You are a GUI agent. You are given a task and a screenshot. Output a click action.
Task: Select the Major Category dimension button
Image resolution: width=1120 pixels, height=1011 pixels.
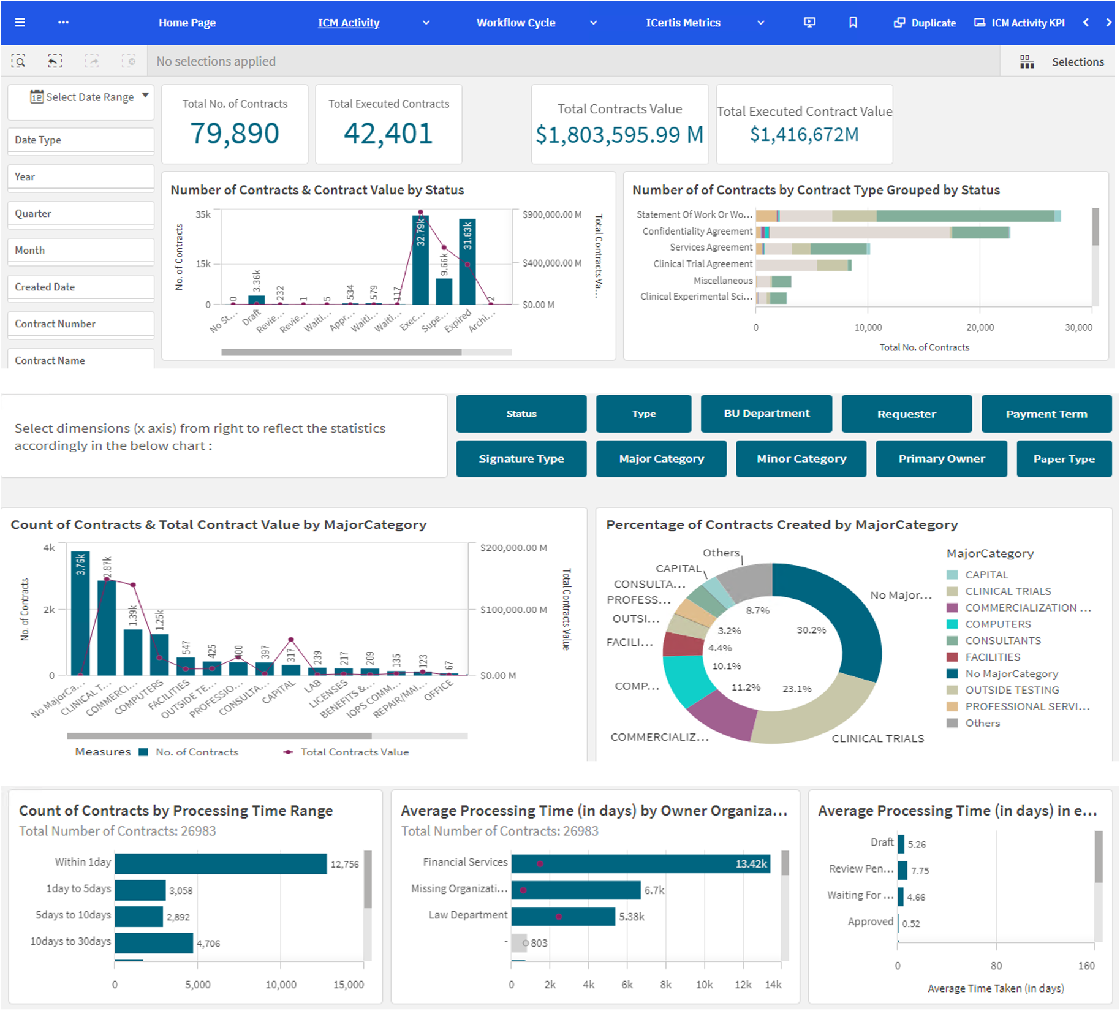662,459
